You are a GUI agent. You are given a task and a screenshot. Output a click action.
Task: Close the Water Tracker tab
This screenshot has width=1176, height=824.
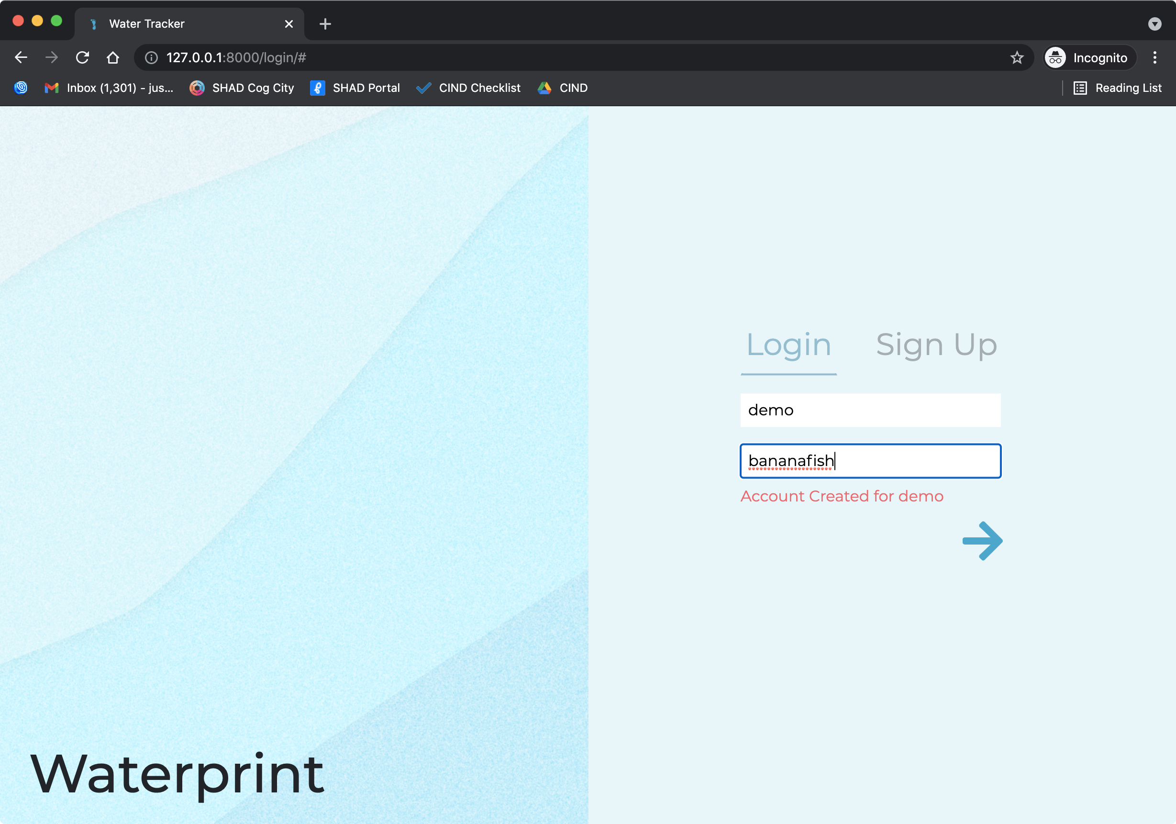289,23
